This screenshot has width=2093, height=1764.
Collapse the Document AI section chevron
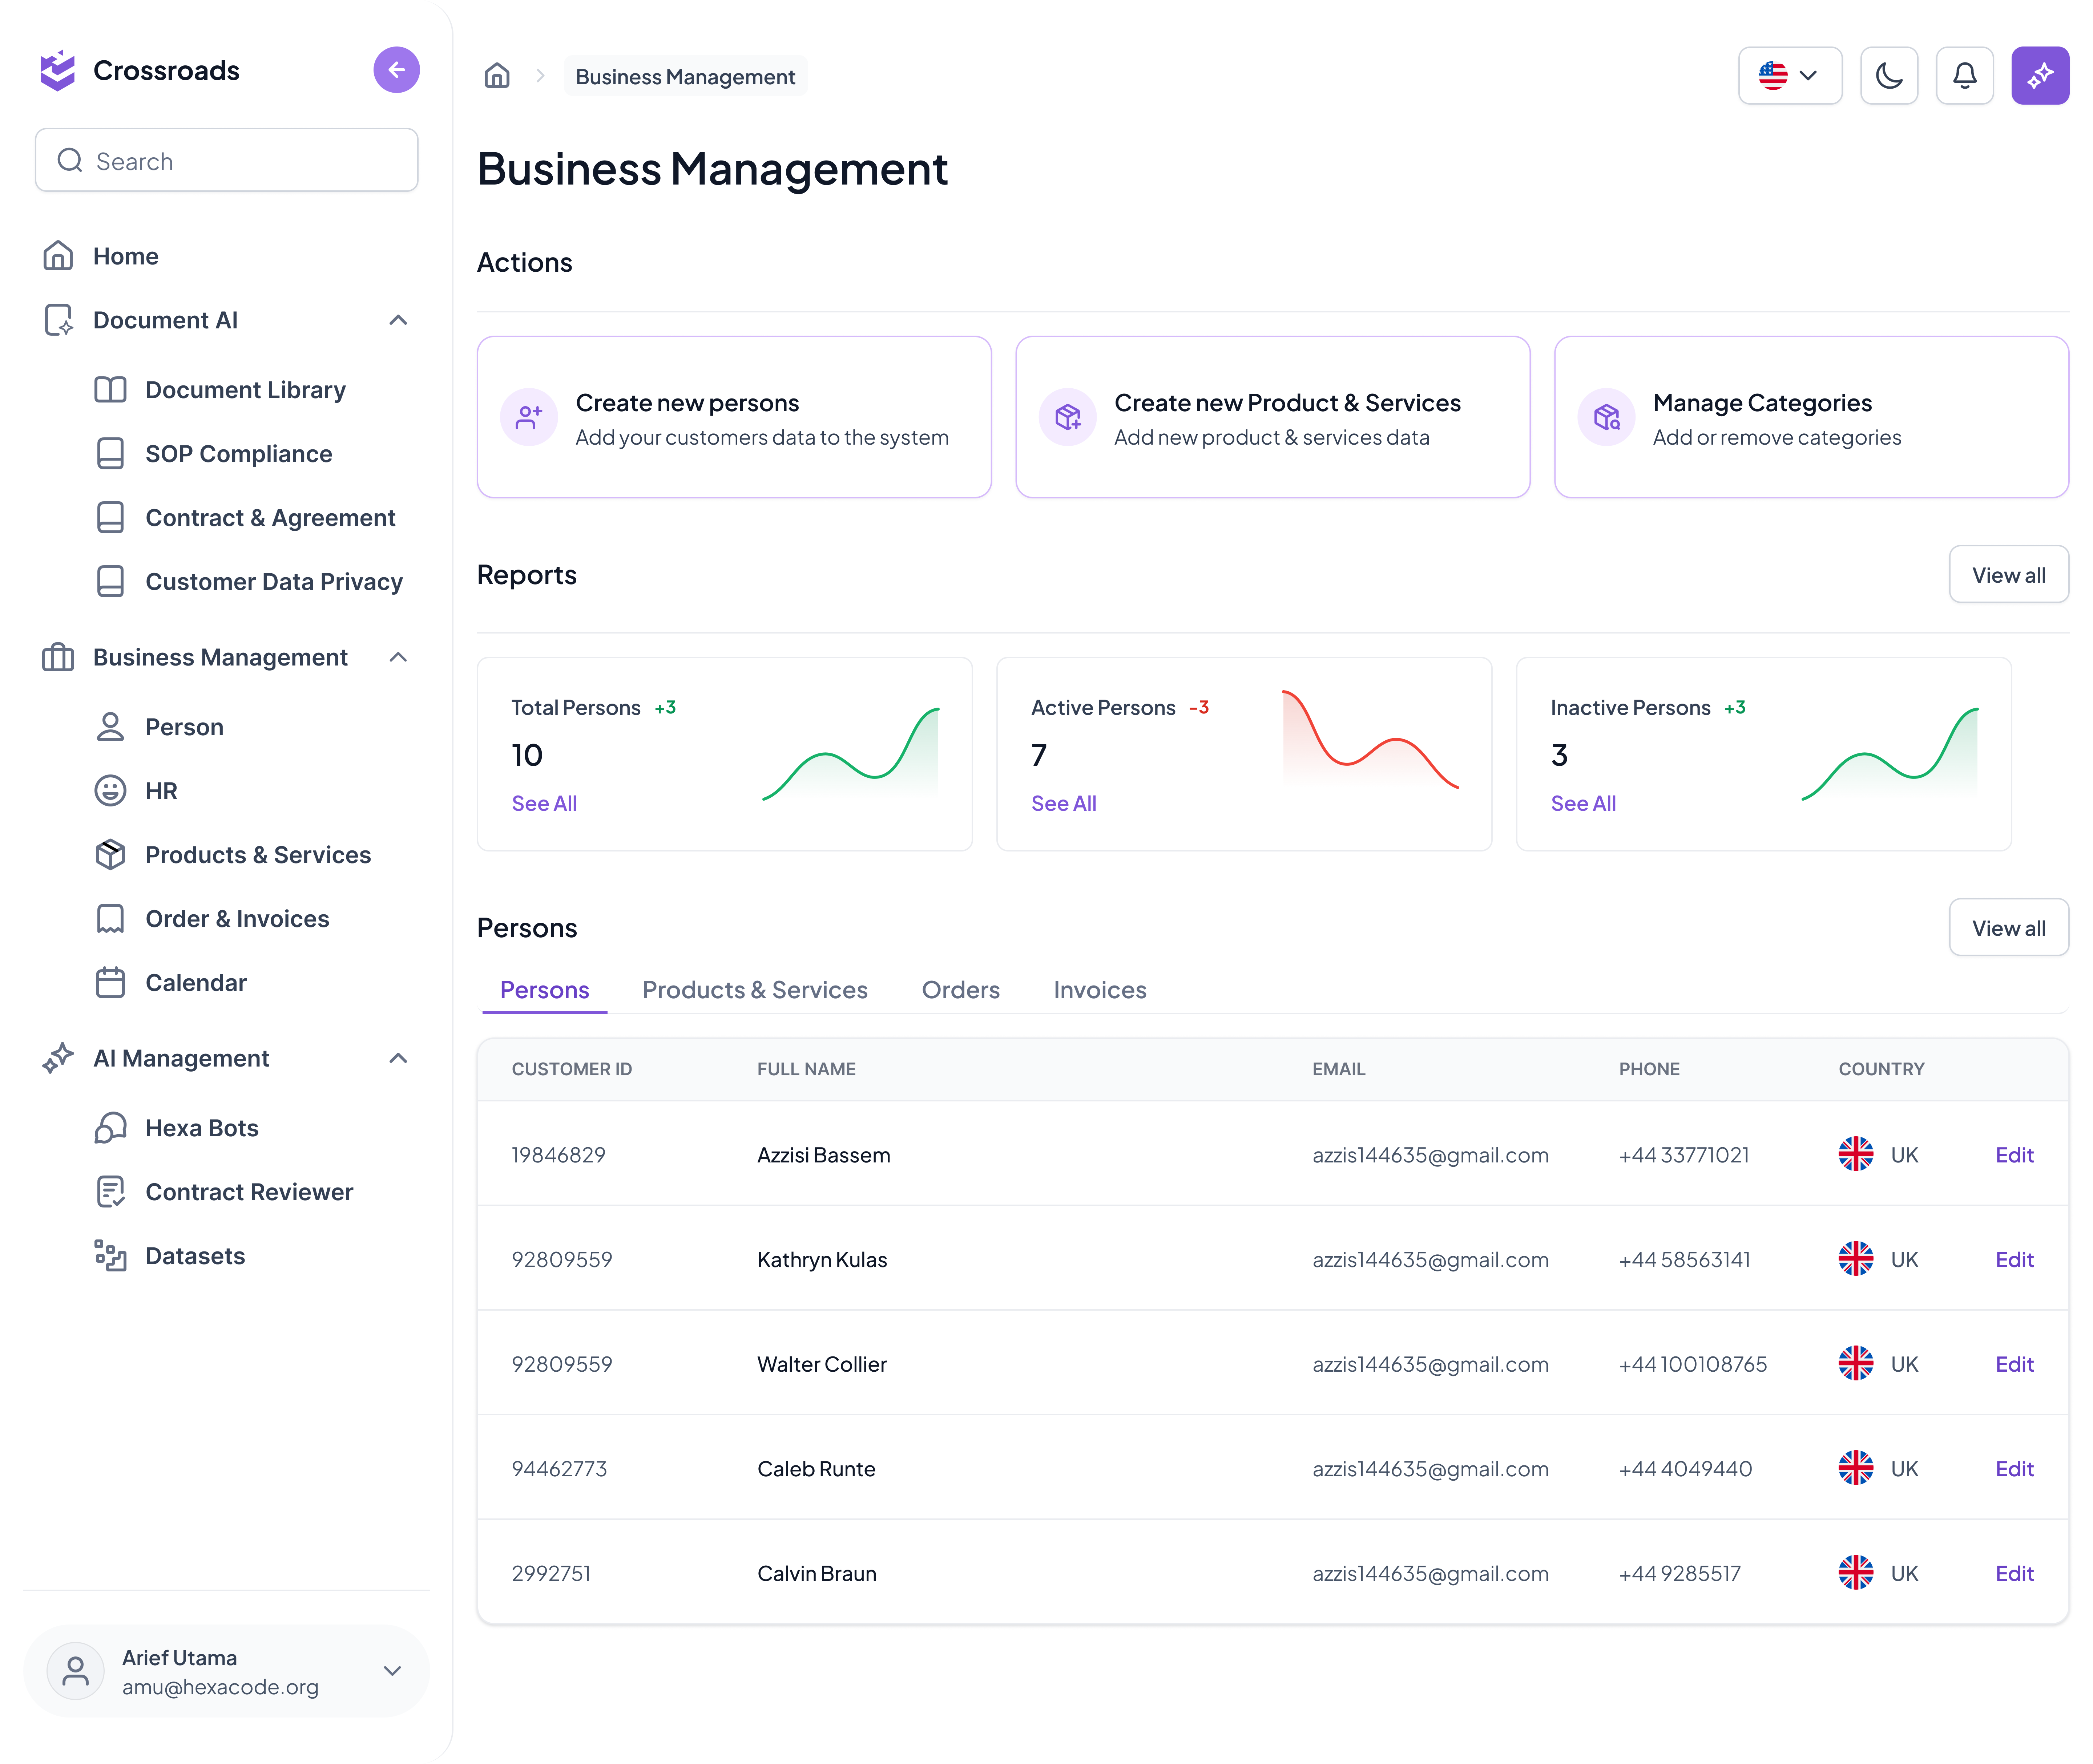pyautogui.click(x=398, y=320)
